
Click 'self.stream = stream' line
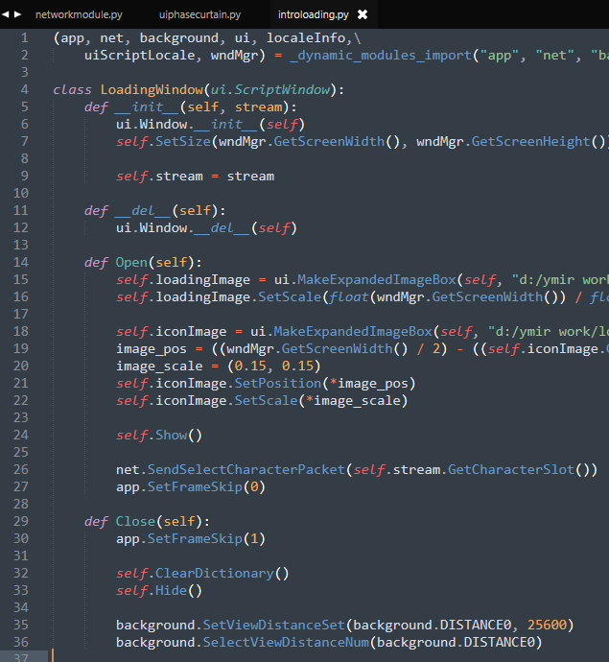(195, 177)
